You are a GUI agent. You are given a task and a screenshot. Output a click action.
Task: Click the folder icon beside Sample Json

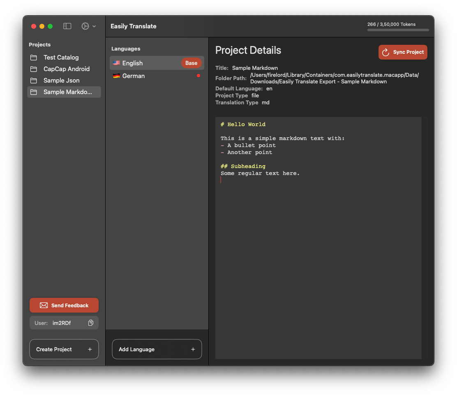coord(34,81)
